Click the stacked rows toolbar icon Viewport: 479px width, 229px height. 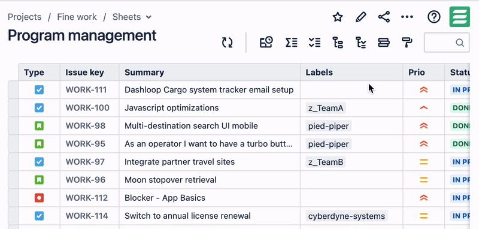point(384,43)
